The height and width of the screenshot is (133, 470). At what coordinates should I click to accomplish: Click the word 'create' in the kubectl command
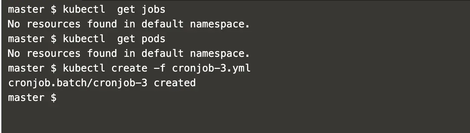click(x=129, y=68)
